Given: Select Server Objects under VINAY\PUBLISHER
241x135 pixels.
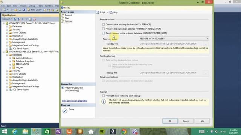Looking at the screenshot, I should pyautogui.click(x=19, y=74).
